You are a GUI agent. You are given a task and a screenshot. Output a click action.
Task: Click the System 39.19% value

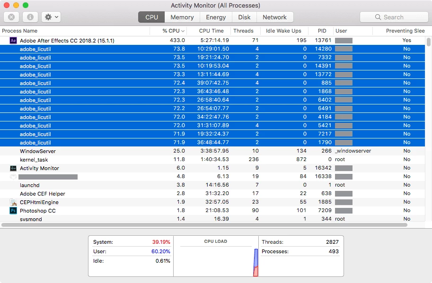161,242
